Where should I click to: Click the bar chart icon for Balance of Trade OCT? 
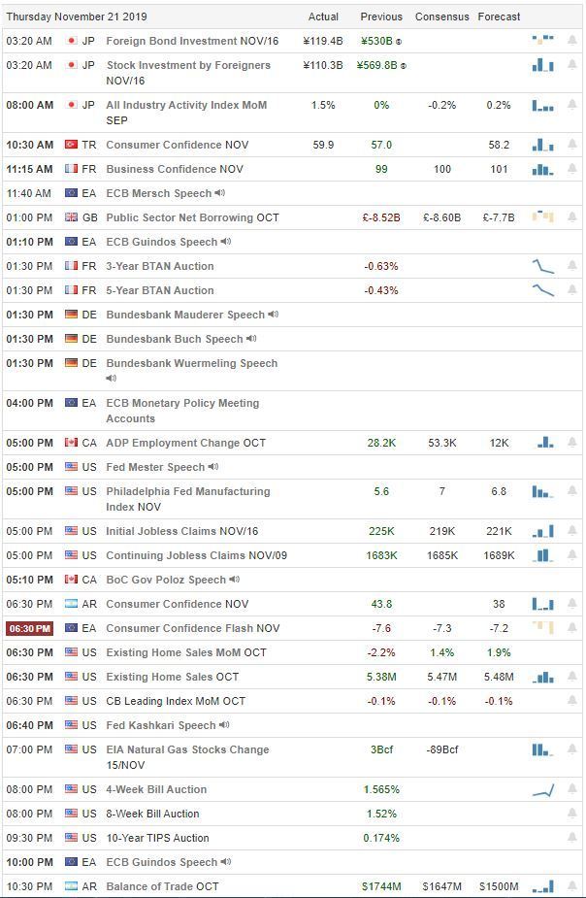pos(542,886)
